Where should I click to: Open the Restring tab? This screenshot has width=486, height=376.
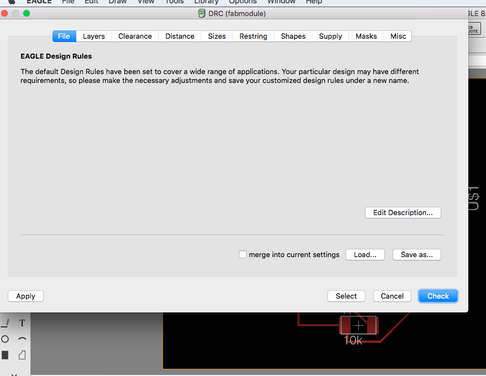pos(253,36)
